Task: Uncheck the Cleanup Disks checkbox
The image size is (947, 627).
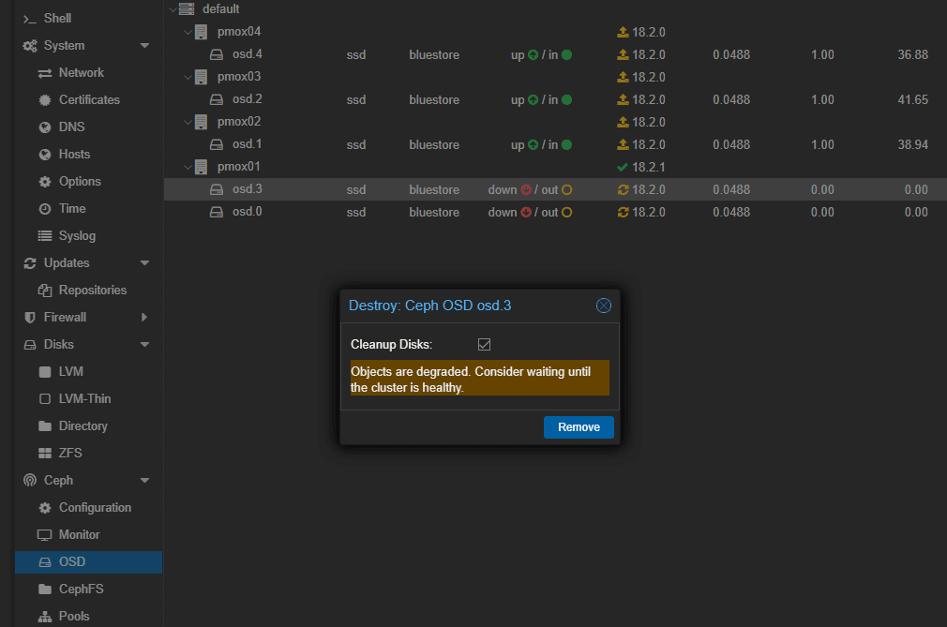Action: tap(484, 345)
